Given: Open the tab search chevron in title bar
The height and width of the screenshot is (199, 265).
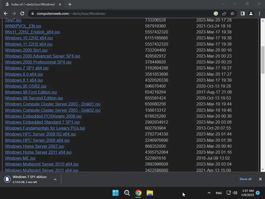Looking at the screenshot, I should [x=223, y=4].
